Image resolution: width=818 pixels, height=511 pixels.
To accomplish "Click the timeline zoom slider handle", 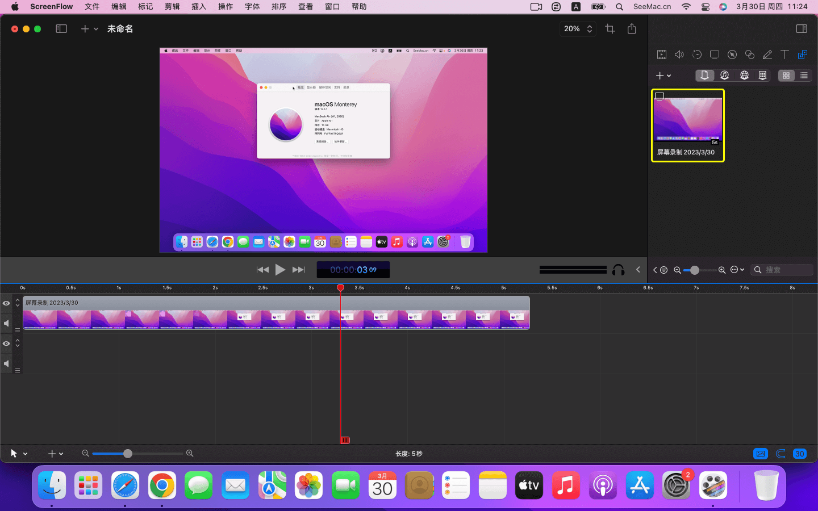I will pyautogui.click(x=128, y=454).
